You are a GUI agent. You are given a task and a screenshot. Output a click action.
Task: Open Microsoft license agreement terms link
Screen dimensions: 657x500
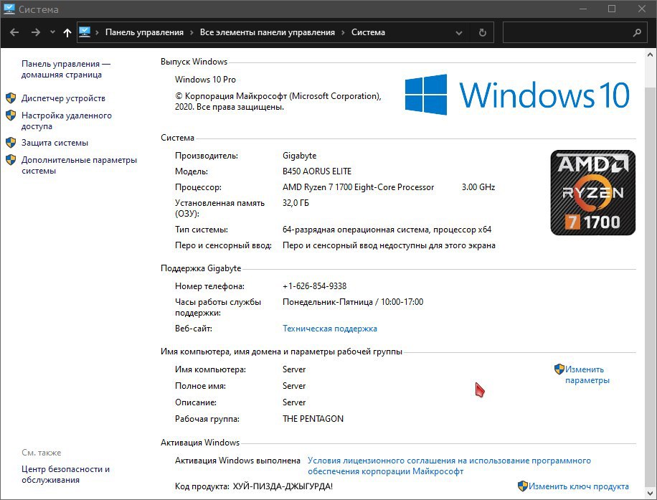click(x=449, y=466)
